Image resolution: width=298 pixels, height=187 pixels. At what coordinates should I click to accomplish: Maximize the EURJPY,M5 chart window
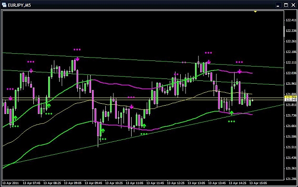(x=286, y=5)
